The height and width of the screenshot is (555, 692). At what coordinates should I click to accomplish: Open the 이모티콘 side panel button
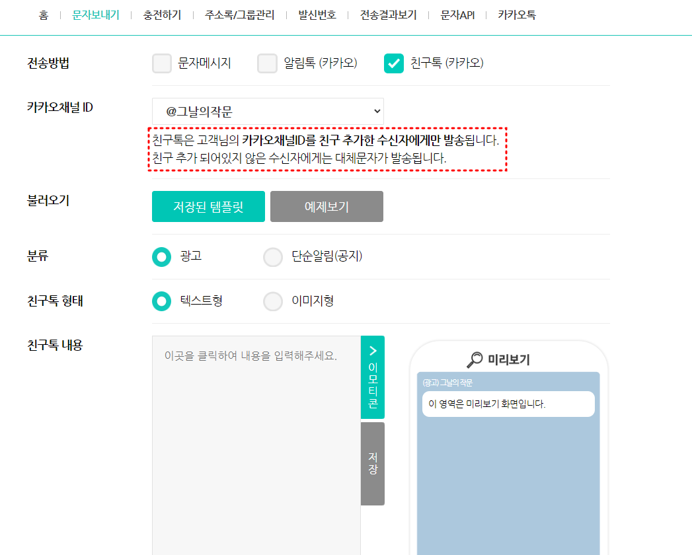[373, 377]
